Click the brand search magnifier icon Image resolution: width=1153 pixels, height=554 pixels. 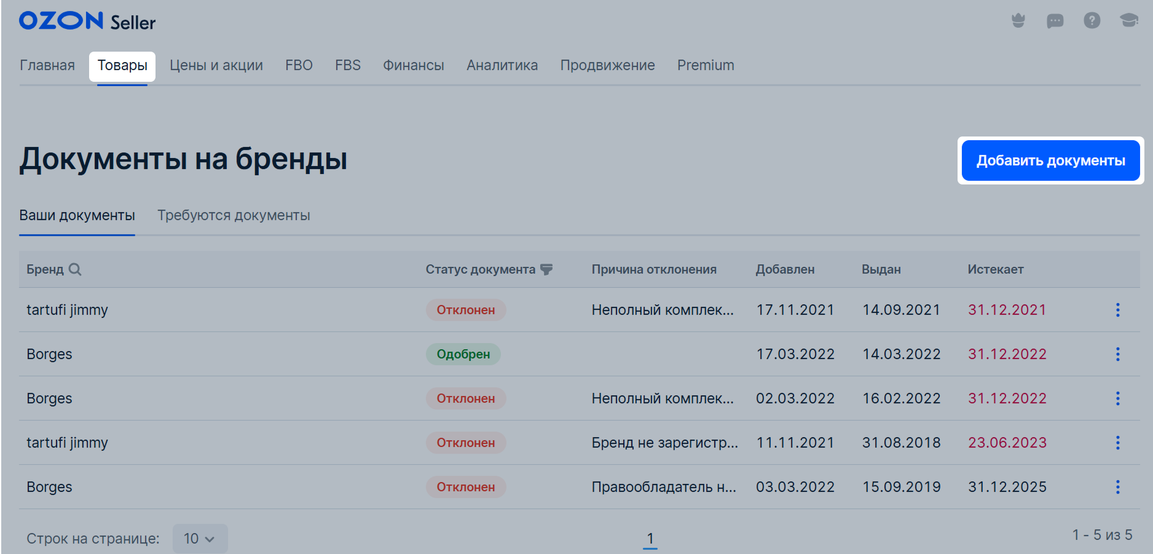click(75, 269)
